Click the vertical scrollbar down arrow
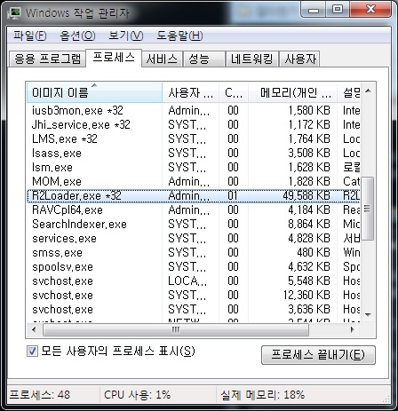Screen dimensions: 398x411 pos(368,315)
